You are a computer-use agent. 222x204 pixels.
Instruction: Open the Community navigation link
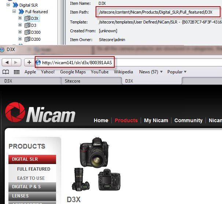point(188,120)
